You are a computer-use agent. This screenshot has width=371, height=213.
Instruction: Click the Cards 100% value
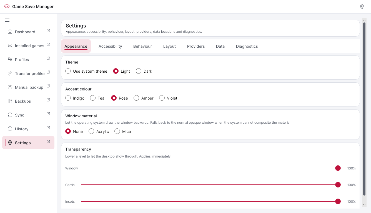351,185
